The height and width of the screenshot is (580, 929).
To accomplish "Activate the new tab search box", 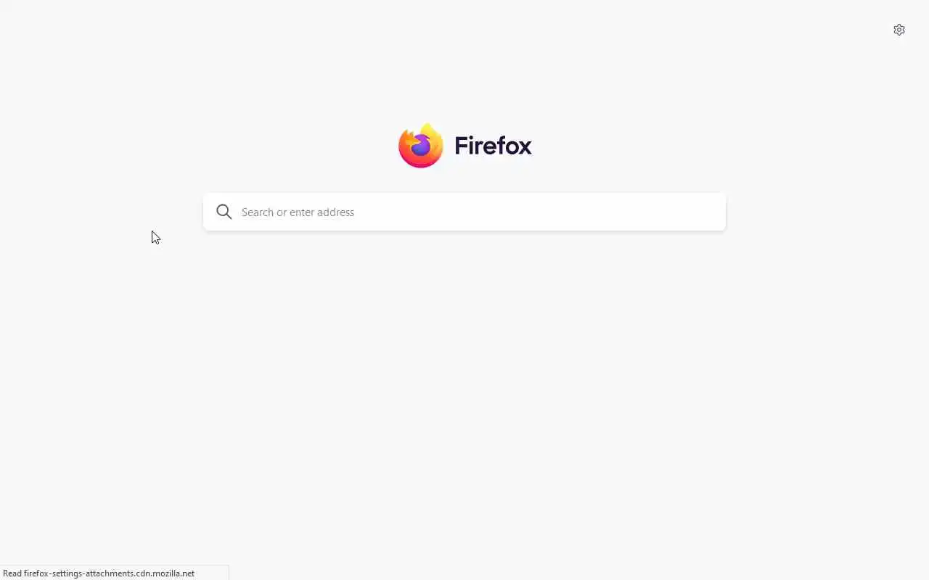I will pos(464,212).
